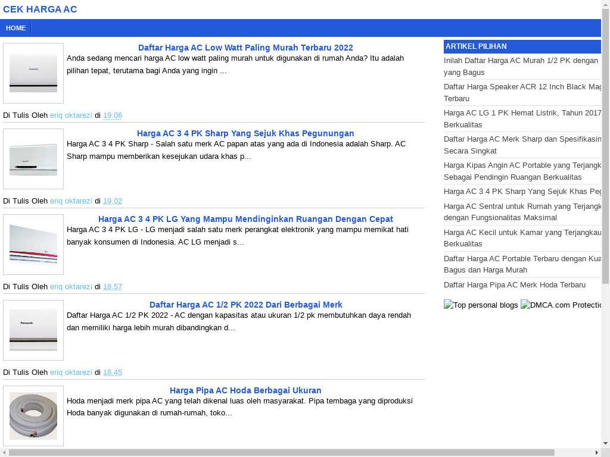Open sidebar link Harga AC Kecil untuk Kamar
Screen dimensions: 610x457
click(x=522, y=238)
